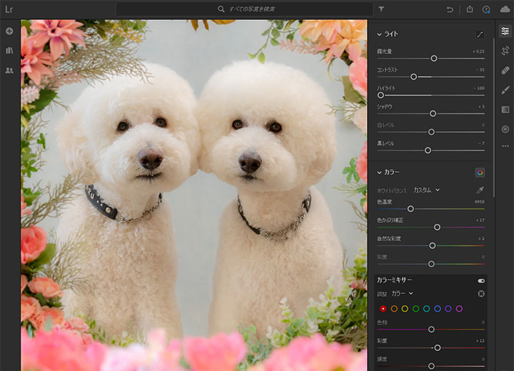This screenshot has width=514, height=371.
Task: Click the Add Photos plus icon
Action: point(9,31)
